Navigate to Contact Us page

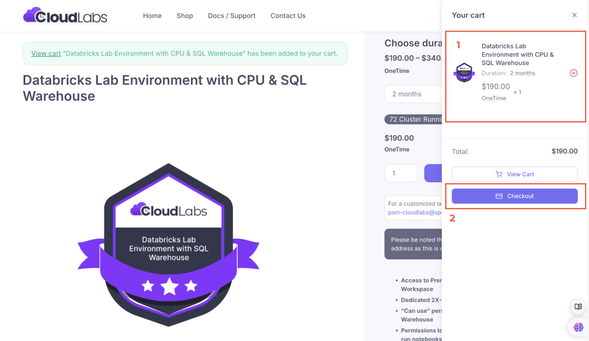point(288,16)
